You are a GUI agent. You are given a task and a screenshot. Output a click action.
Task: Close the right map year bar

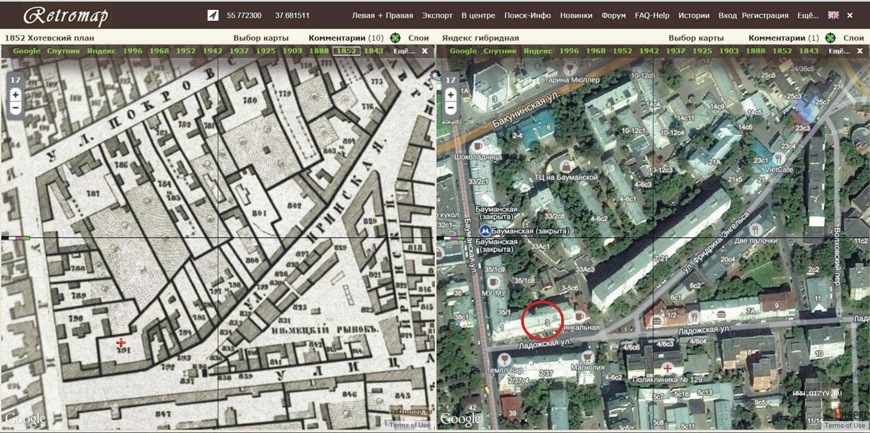coord(860,51)
